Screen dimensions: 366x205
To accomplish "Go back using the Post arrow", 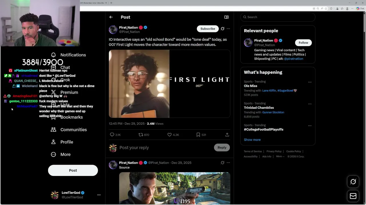I will pyautogui.click(x=111, y=17).
